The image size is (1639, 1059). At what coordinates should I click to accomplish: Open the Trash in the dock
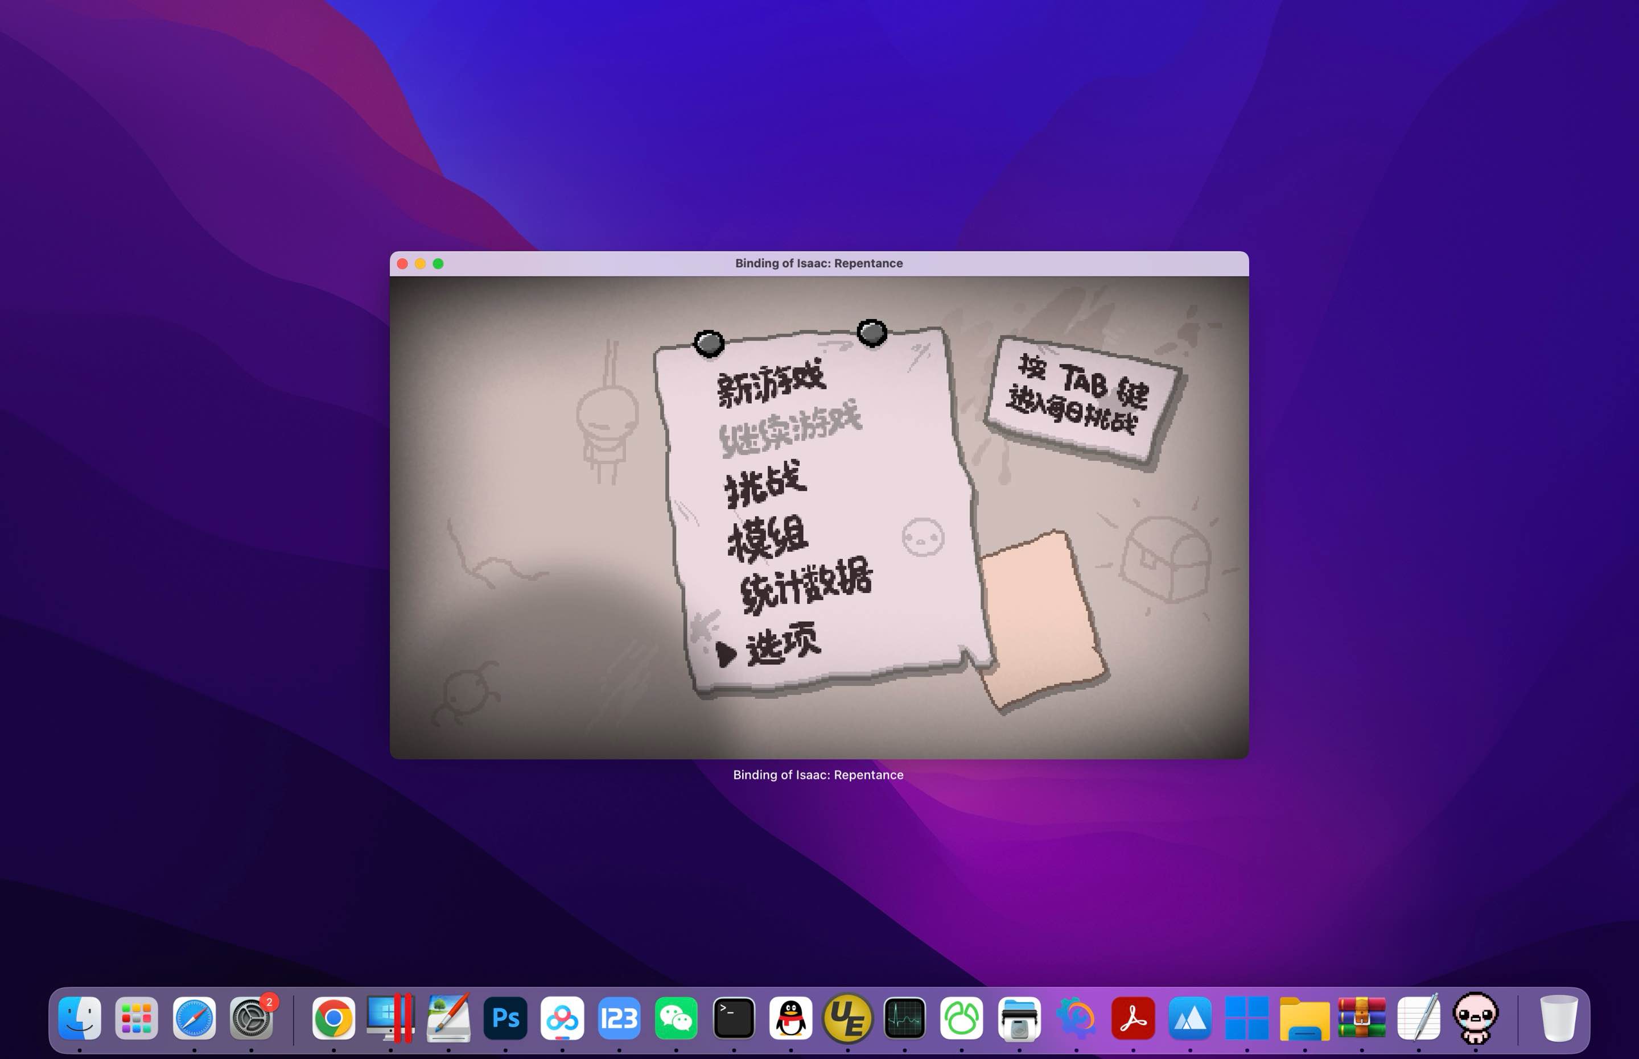point(1559,1017)
